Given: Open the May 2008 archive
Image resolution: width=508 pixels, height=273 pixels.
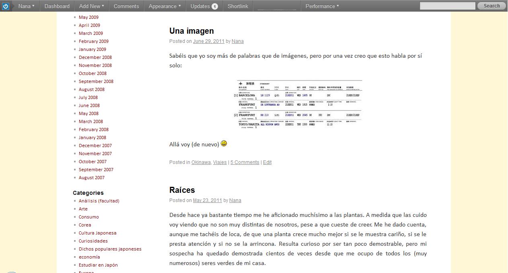Looking at the screenshot, I should click(x=88, y=113).
